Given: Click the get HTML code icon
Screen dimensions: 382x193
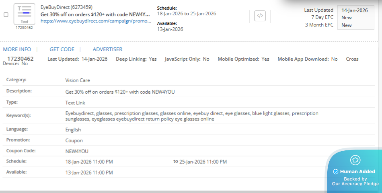Looking at the screenshot, I should (x=260, y=16).
